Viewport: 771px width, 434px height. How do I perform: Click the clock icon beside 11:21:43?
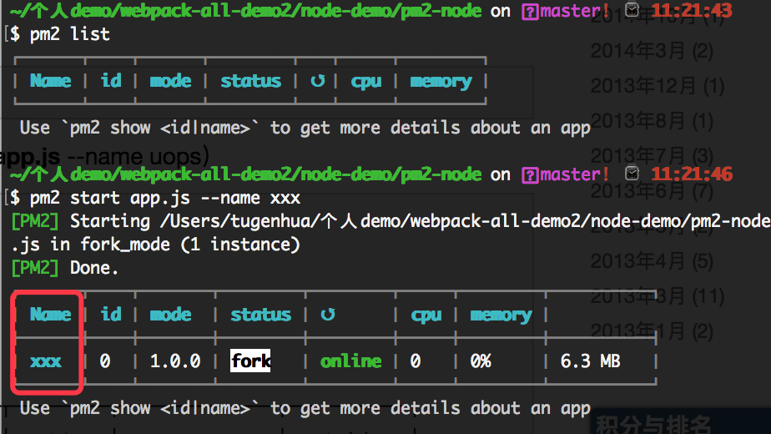tap(632, 10)
